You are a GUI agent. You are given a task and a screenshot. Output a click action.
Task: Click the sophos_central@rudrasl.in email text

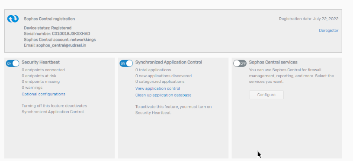[61, 45]
